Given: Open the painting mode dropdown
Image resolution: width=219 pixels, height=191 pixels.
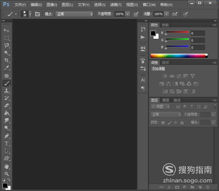Looking at the screenshot, I should pos(74,14).
